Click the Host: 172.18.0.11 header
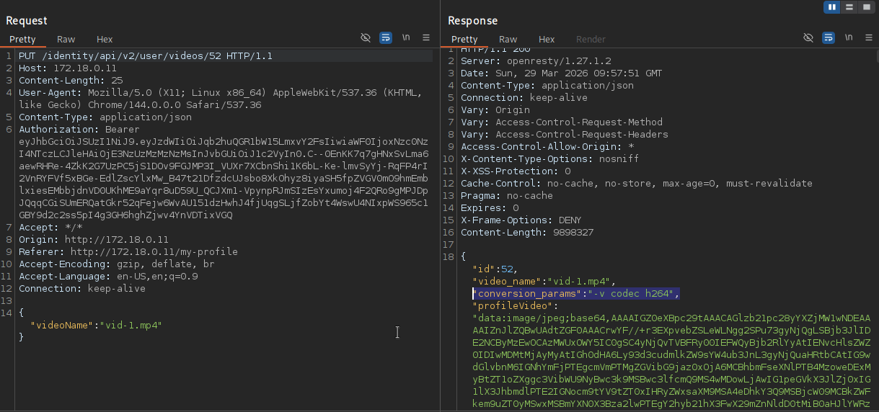879x412 pixels. click(x=68, y=68)
